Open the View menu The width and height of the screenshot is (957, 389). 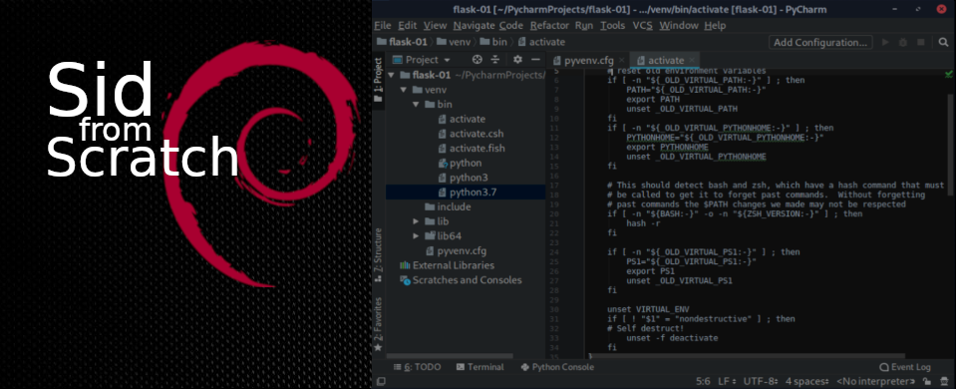(x=436, y=25)
